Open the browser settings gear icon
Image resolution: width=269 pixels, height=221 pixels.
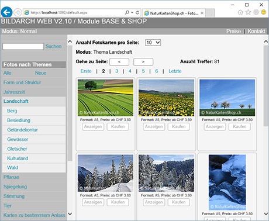[256, 12]
